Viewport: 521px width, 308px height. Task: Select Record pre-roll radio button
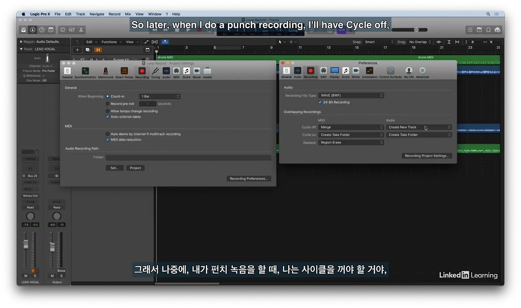[107, 104]
